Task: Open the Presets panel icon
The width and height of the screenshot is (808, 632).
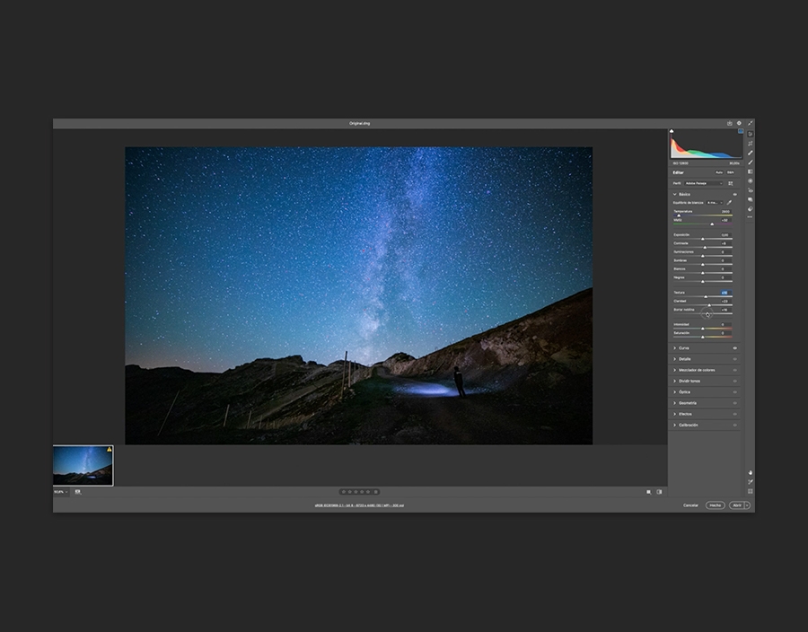Action: (x=751, y=208)
